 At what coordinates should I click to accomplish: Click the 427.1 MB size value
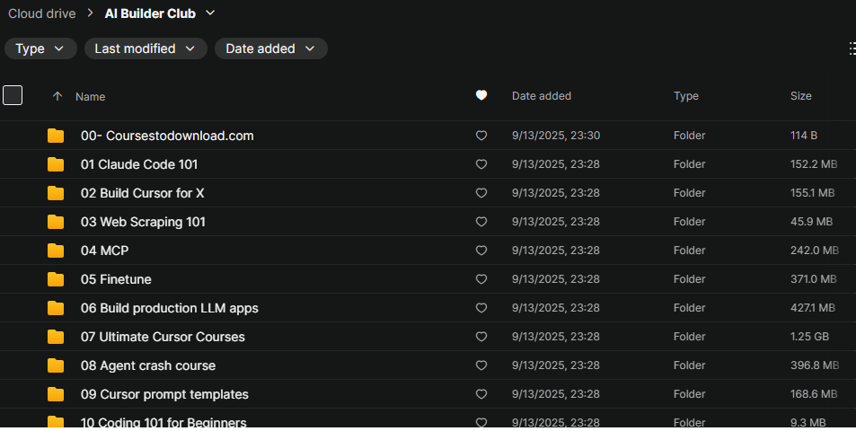(x=813, y=308)
